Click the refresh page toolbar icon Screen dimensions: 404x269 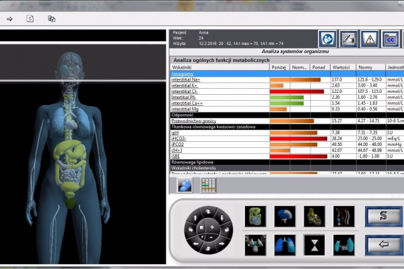click(x=30, y=19)
